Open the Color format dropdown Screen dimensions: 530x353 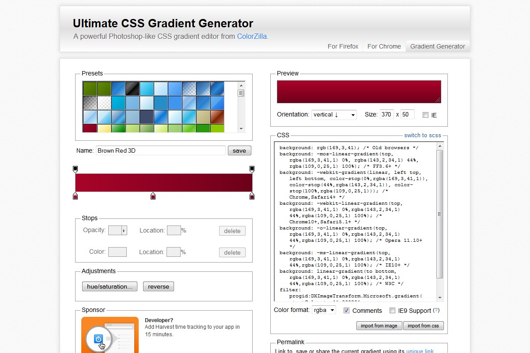(324, 310)
